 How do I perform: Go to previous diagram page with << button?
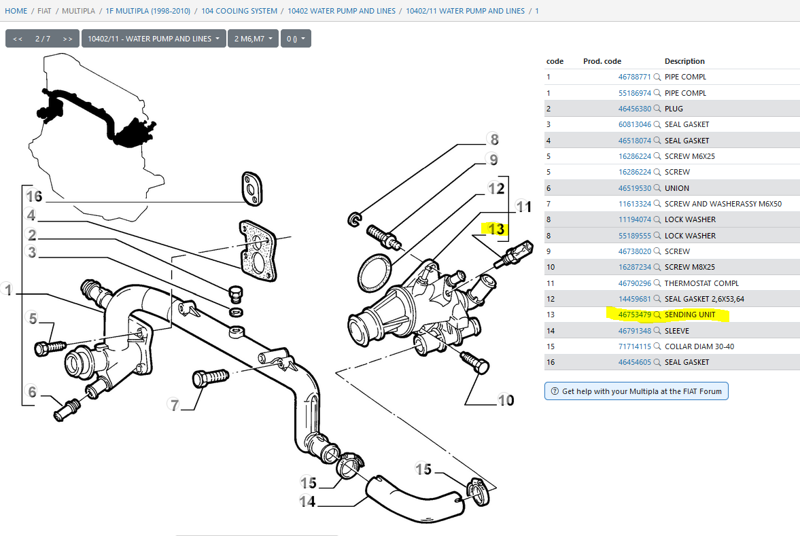[18, 39]
